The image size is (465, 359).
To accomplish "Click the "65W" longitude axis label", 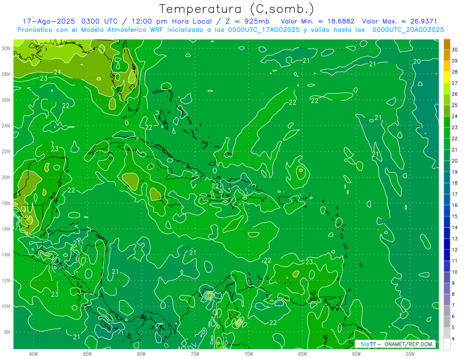I will (303, 354).
